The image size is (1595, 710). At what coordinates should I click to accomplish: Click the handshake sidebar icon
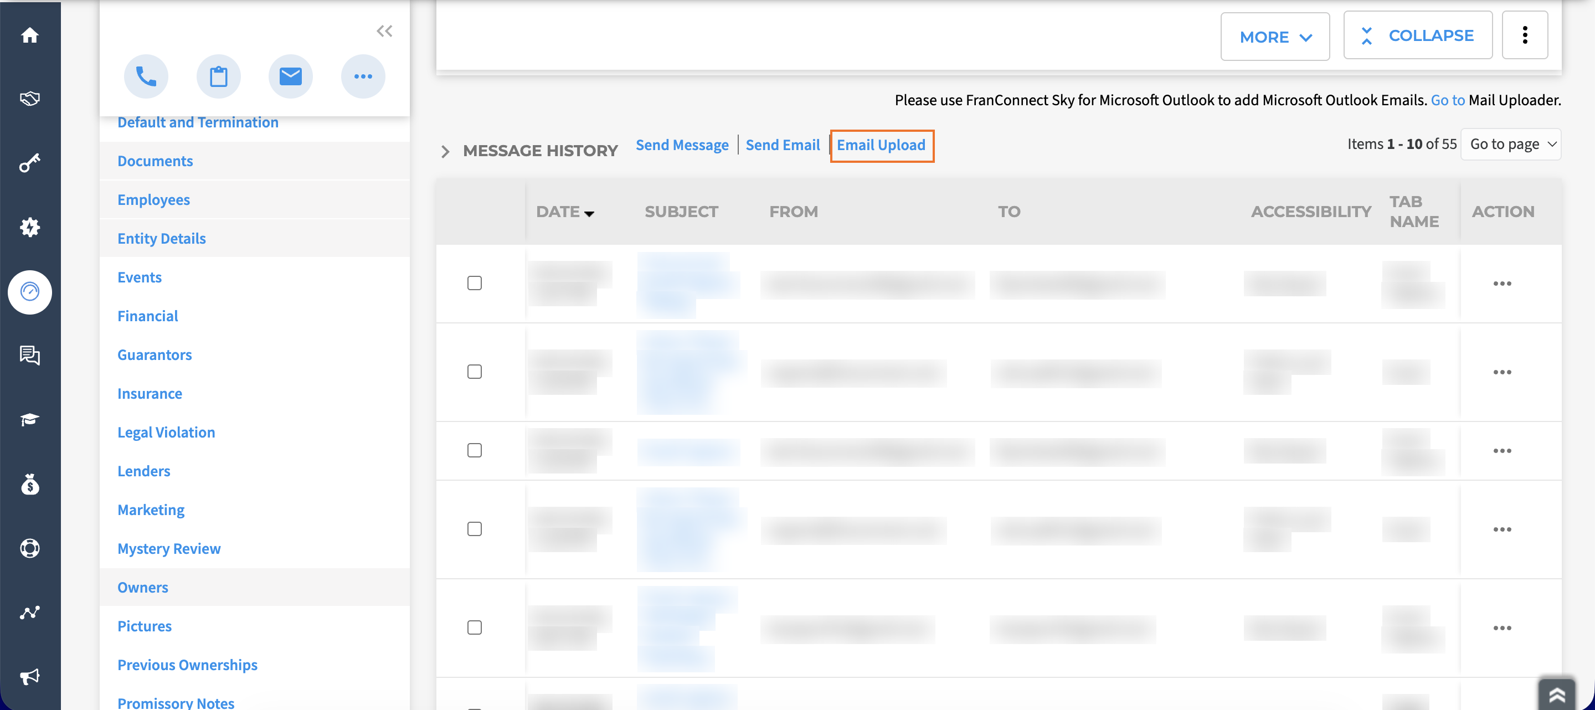30,99
